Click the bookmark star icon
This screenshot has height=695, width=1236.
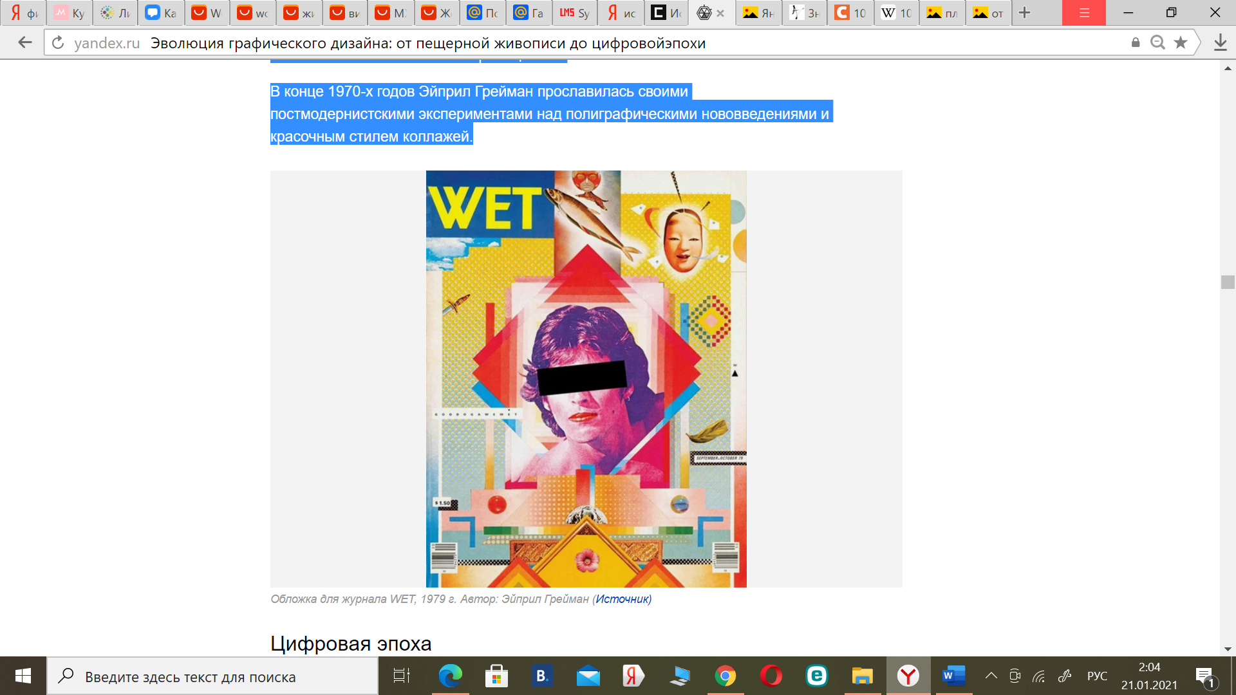pyautogui.click(x=1180, y=42)
